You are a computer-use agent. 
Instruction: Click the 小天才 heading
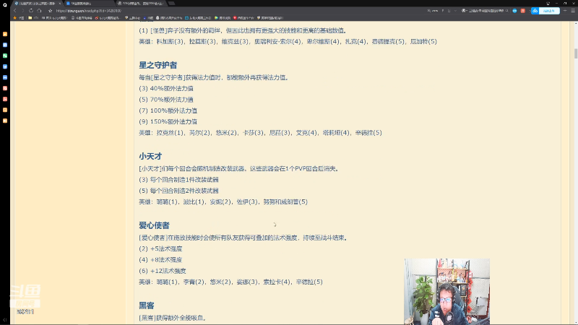pyautogui.click(x=150, y=156)
